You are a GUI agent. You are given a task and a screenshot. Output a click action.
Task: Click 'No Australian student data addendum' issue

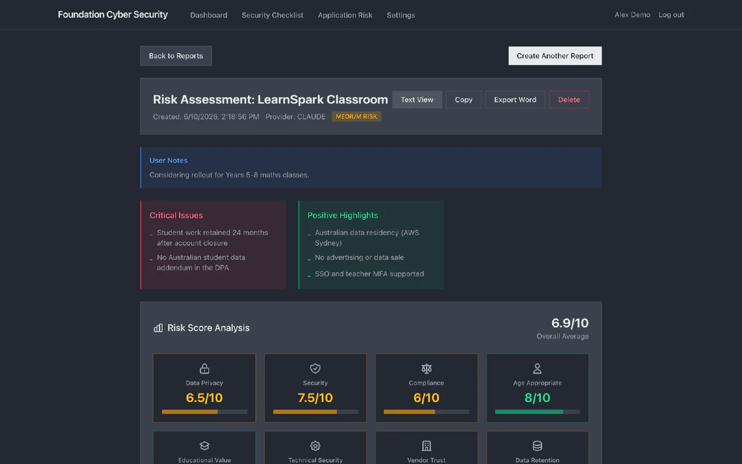click(201, 262)
